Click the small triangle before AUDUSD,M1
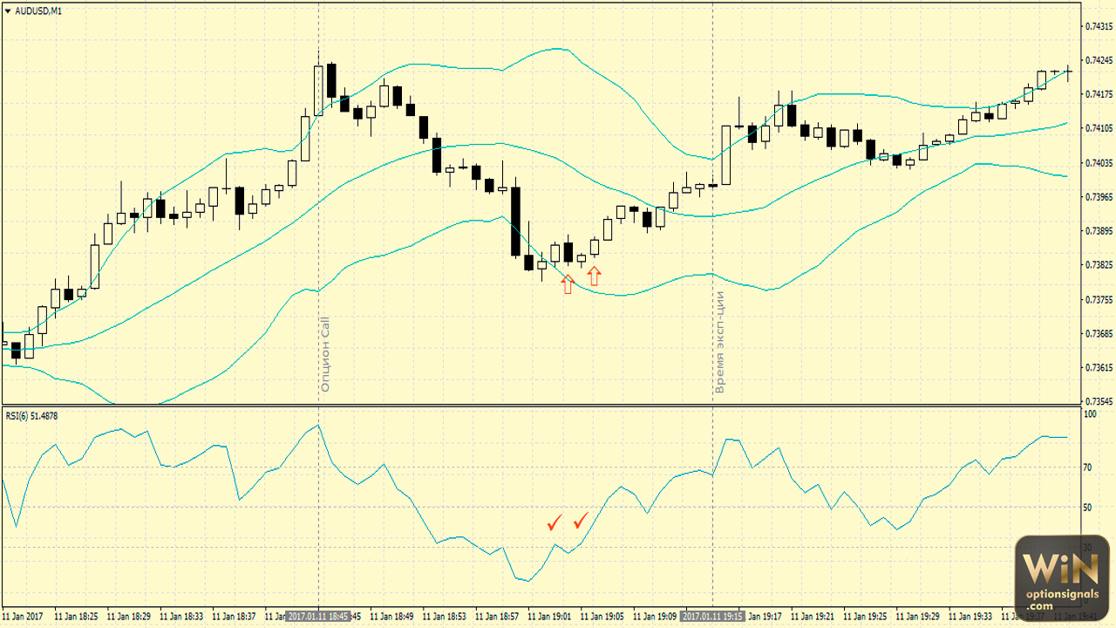1116x628 pixels. click(x=8, y=10)
